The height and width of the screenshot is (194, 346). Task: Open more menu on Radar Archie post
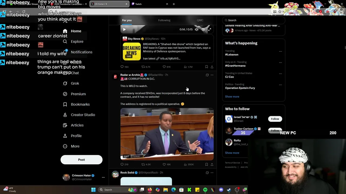[212, 75]
